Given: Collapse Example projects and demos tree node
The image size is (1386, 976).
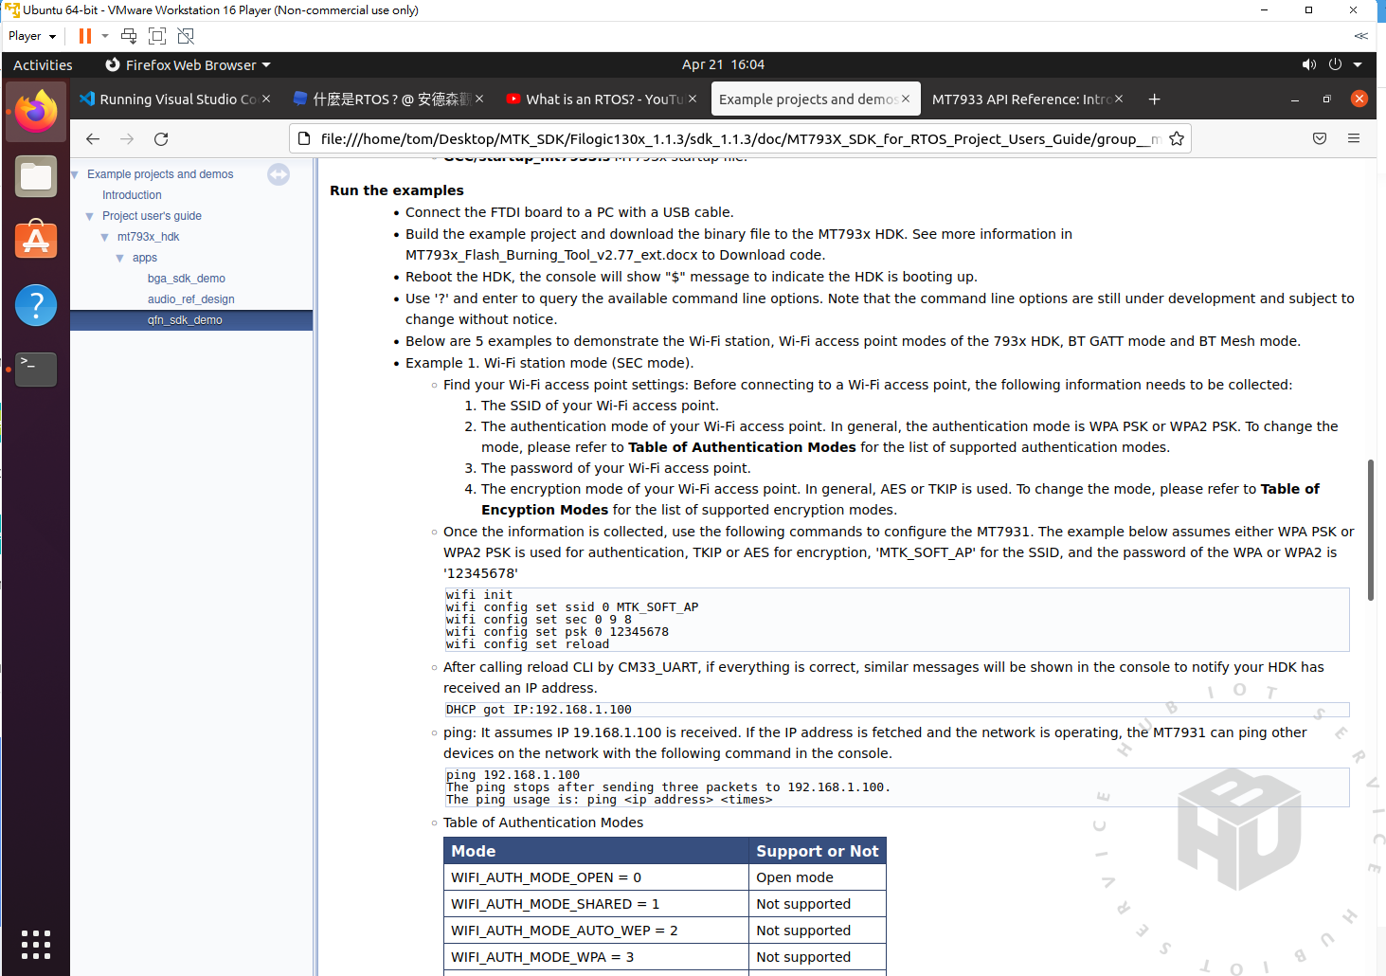Looking at the screenshot, I should (x=75, y=174).
